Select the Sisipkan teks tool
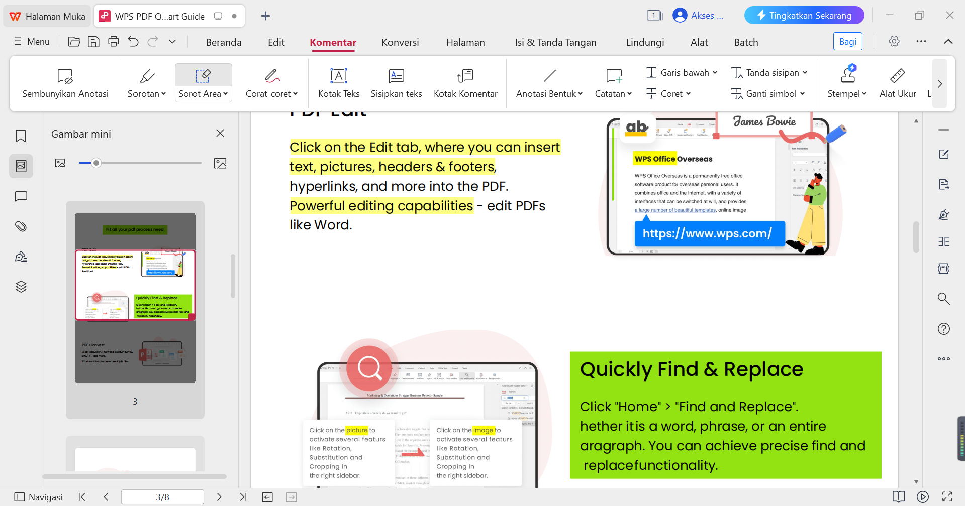 (397, 83)
